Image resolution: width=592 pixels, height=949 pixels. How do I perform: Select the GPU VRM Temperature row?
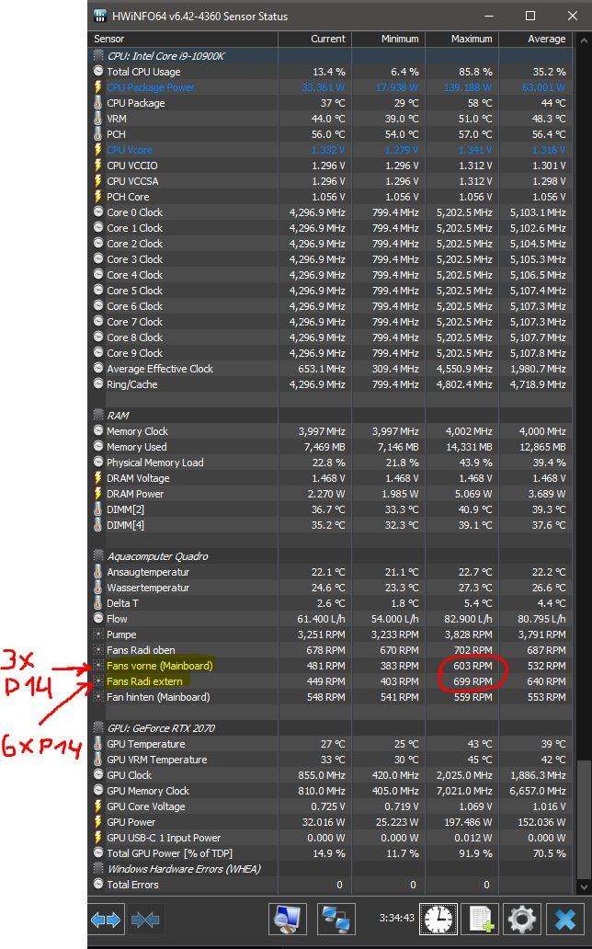(x=330, y=760)
